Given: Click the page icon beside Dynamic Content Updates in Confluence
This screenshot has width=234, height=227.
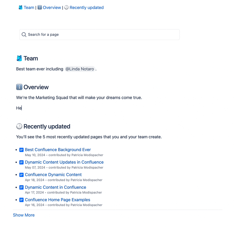Looking at the screenshot, I should coord(21,162).
